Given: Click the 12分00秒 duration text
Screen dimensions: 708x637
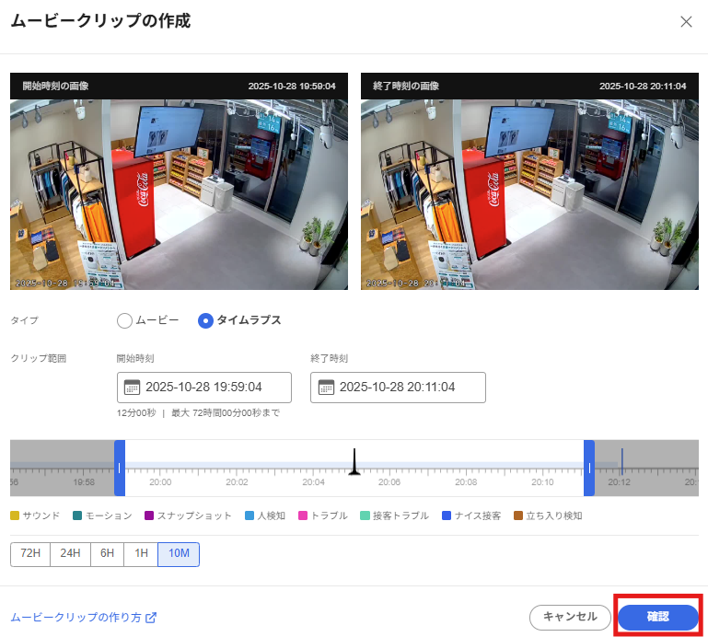Looking at the screenshot, I should (136, 412).
